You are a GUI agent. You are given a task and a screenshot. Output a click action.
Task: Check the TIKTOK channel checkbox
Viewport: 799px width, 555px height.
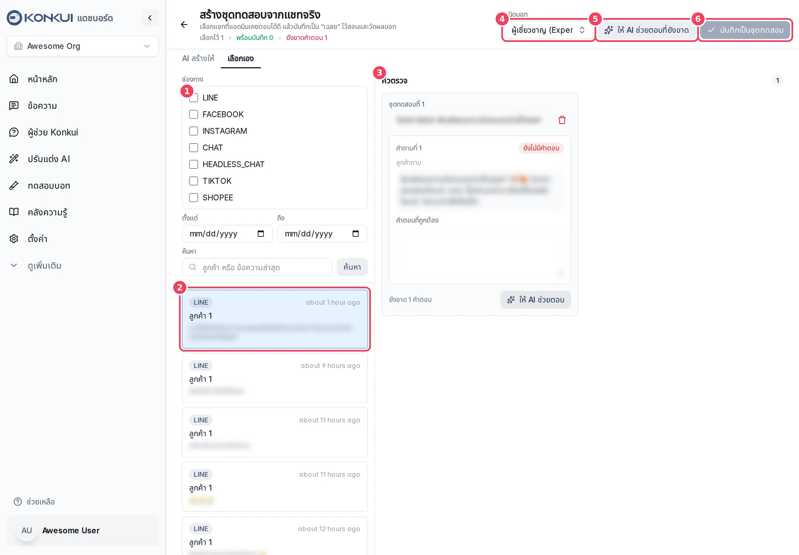coord(194,181)
